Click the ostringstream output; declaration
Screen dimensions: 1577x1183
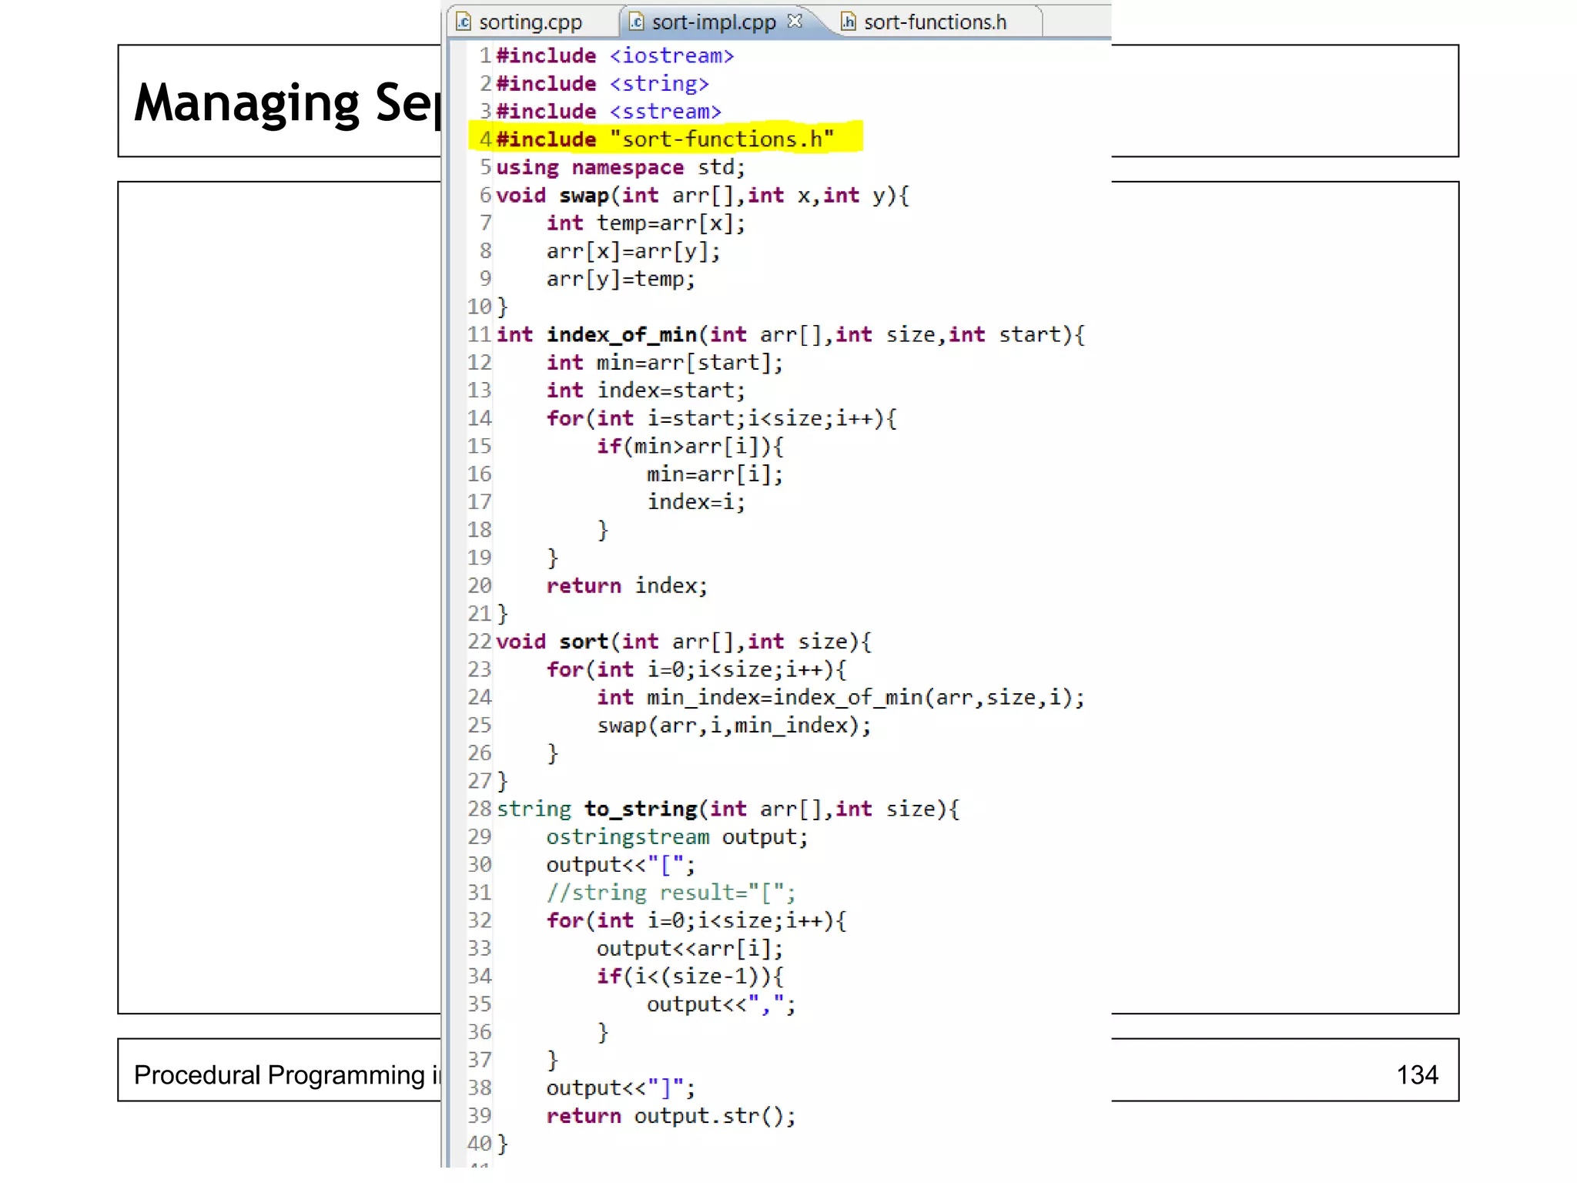coord(678,837)
